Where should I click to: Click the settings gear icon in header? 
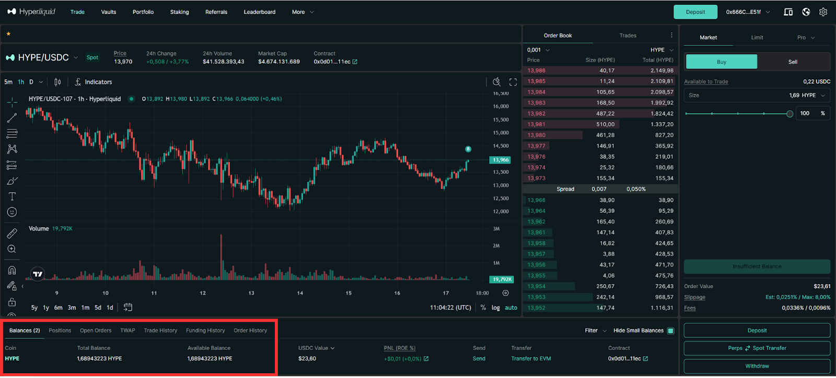[x=823, y=12]
